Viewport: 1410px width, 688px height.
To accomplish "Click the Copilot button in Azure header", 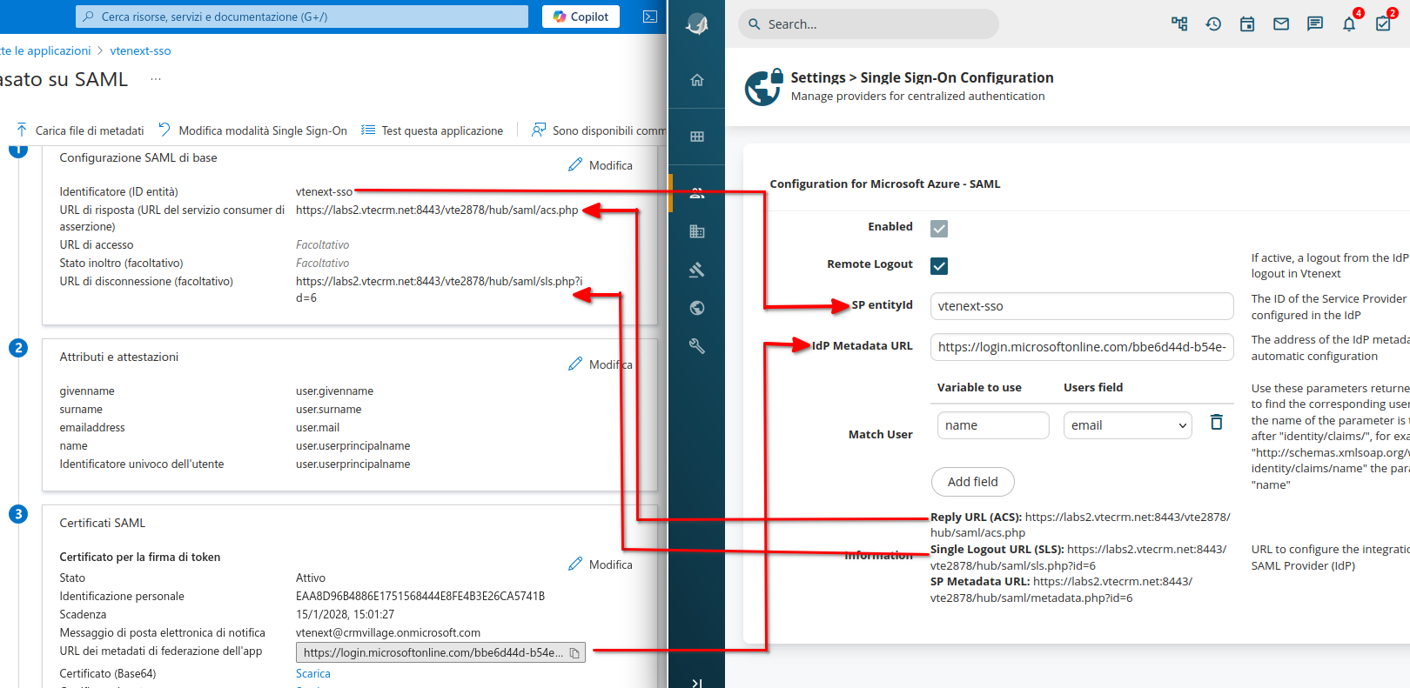I will tap(581, 17).
